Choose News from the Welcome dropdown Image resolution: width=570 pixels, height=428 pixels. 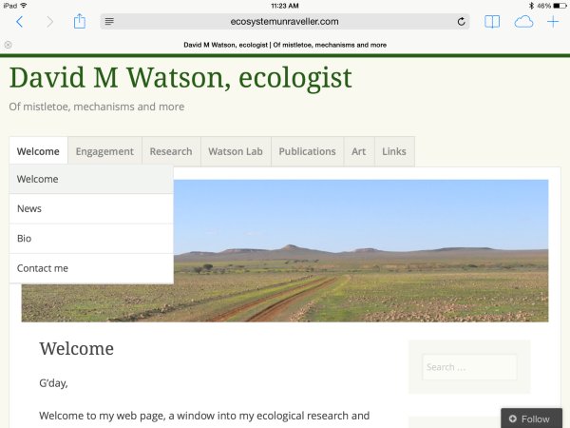tap(29, 208)
